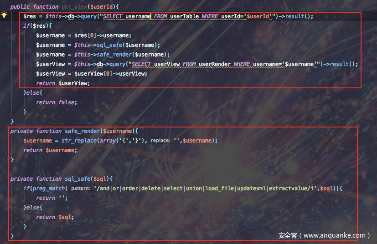Click the str_replace function call
The width and height of the screenshot is (377, 244).
[79, 141]
